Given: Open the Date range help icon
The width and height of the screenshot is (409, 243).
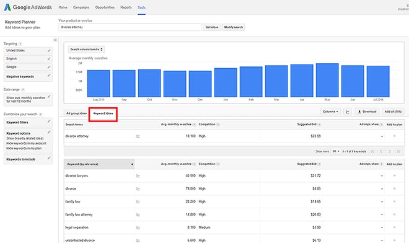Looking at the screenshot, I should click(x=23, y=89).
